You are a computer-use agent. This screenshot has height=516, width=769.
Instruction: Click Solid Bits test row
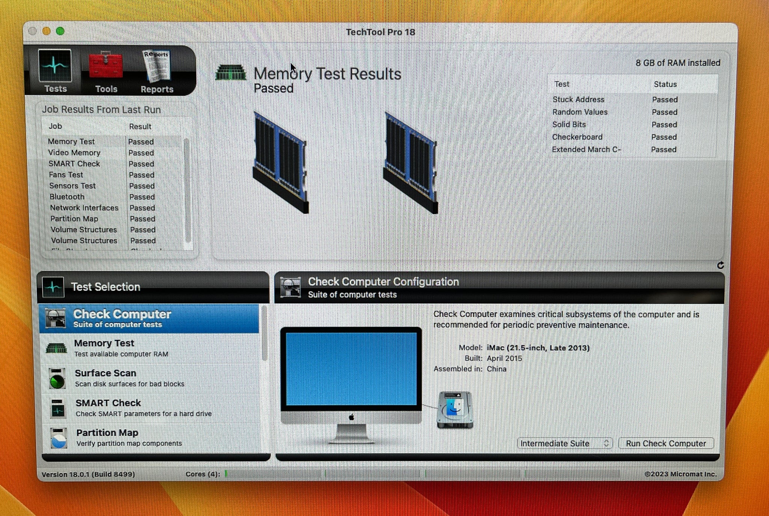(x=633, y=124)
